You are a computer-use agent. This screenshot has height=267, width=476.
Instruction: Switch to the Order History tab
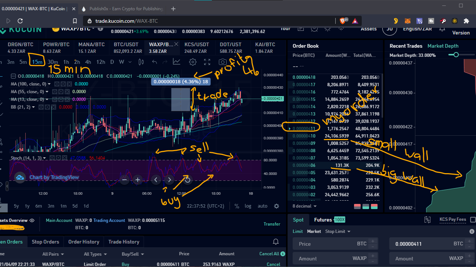[84, 242]
